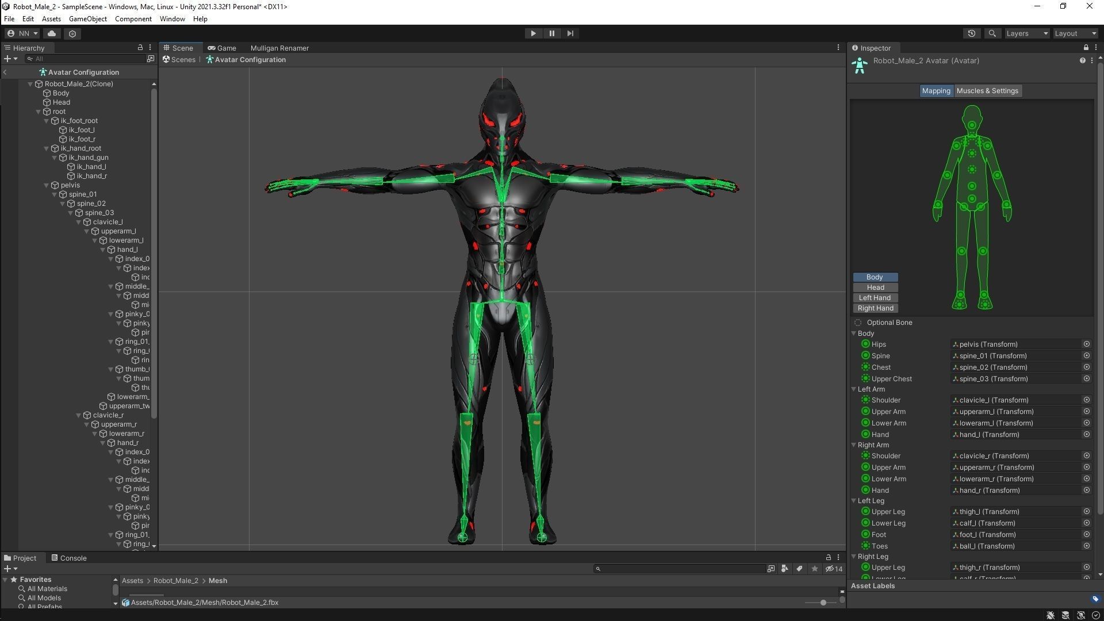Collapse the Left Arm section
The width and height of the screenshot is (1104, 621).
854,389
